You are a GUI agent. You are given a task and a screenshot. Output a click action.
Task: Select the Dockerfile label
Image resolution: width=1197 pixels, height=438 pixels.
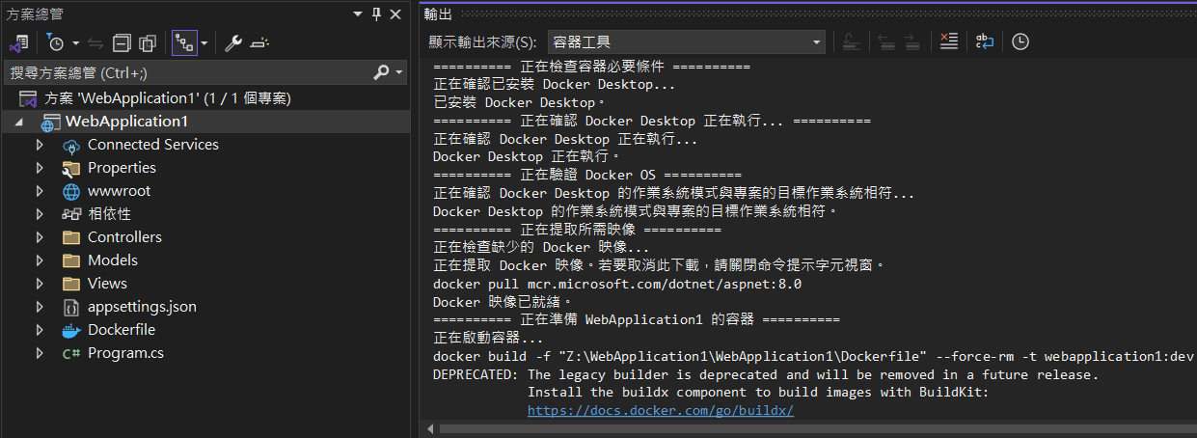[x=122, y=330]
